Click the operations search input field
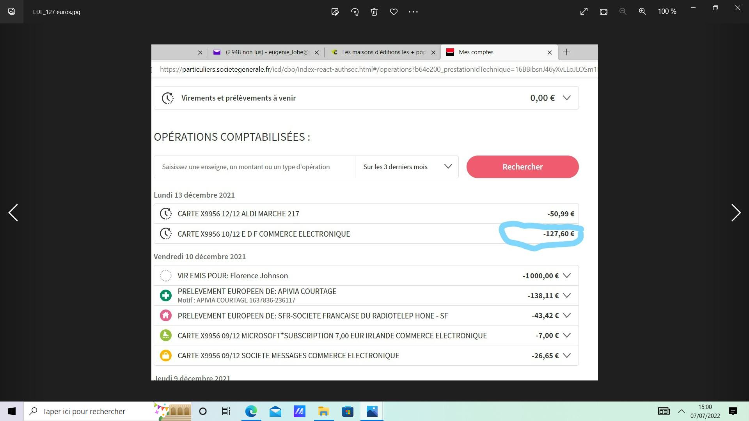This screenshot has width=749, height=421. click(254, 167)
